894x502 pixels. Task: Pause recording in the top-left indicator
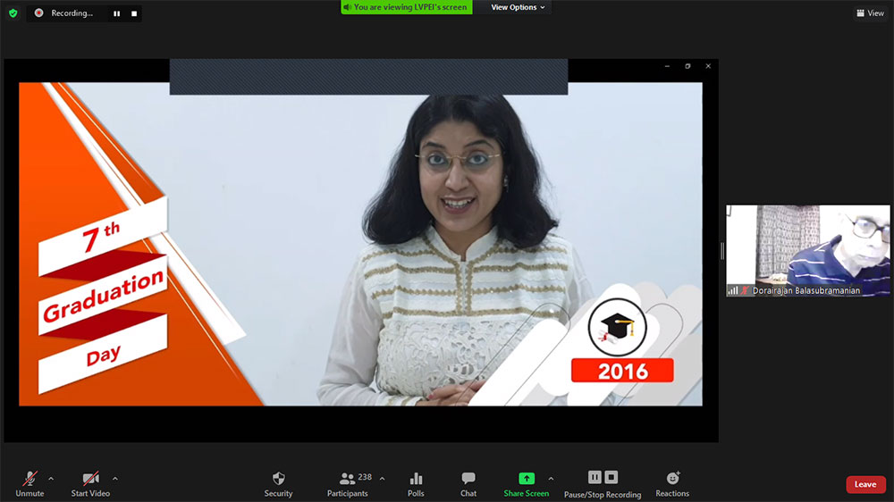(116, 13)
